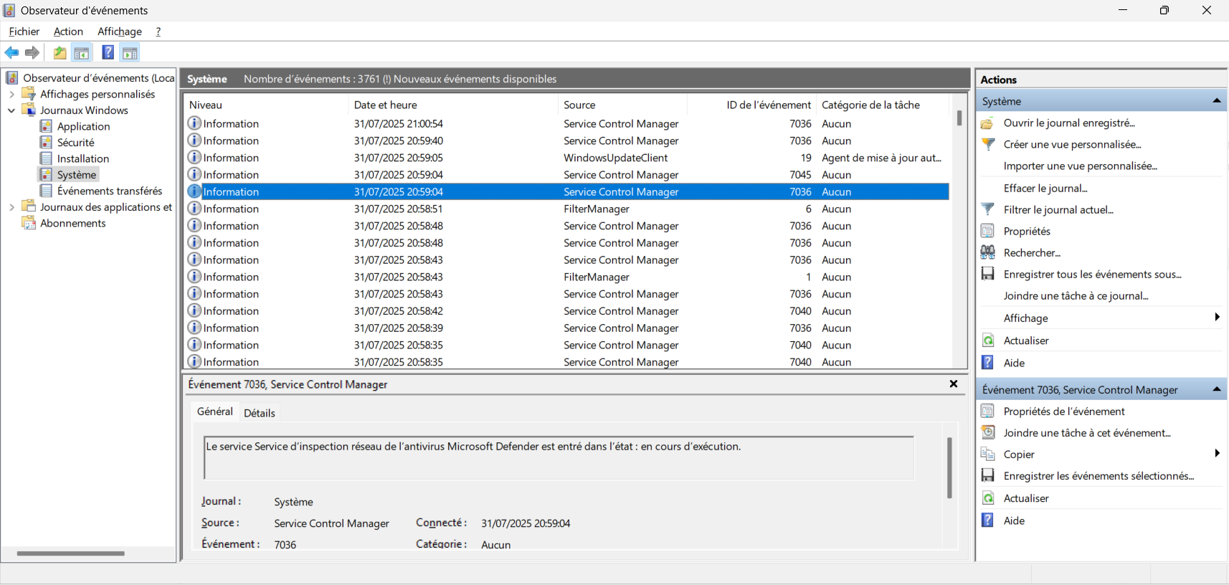Click Créer une vue personnalisée
This screenshot has width=1229, height=585.
pyautogui.click(x=1071, y=144)
